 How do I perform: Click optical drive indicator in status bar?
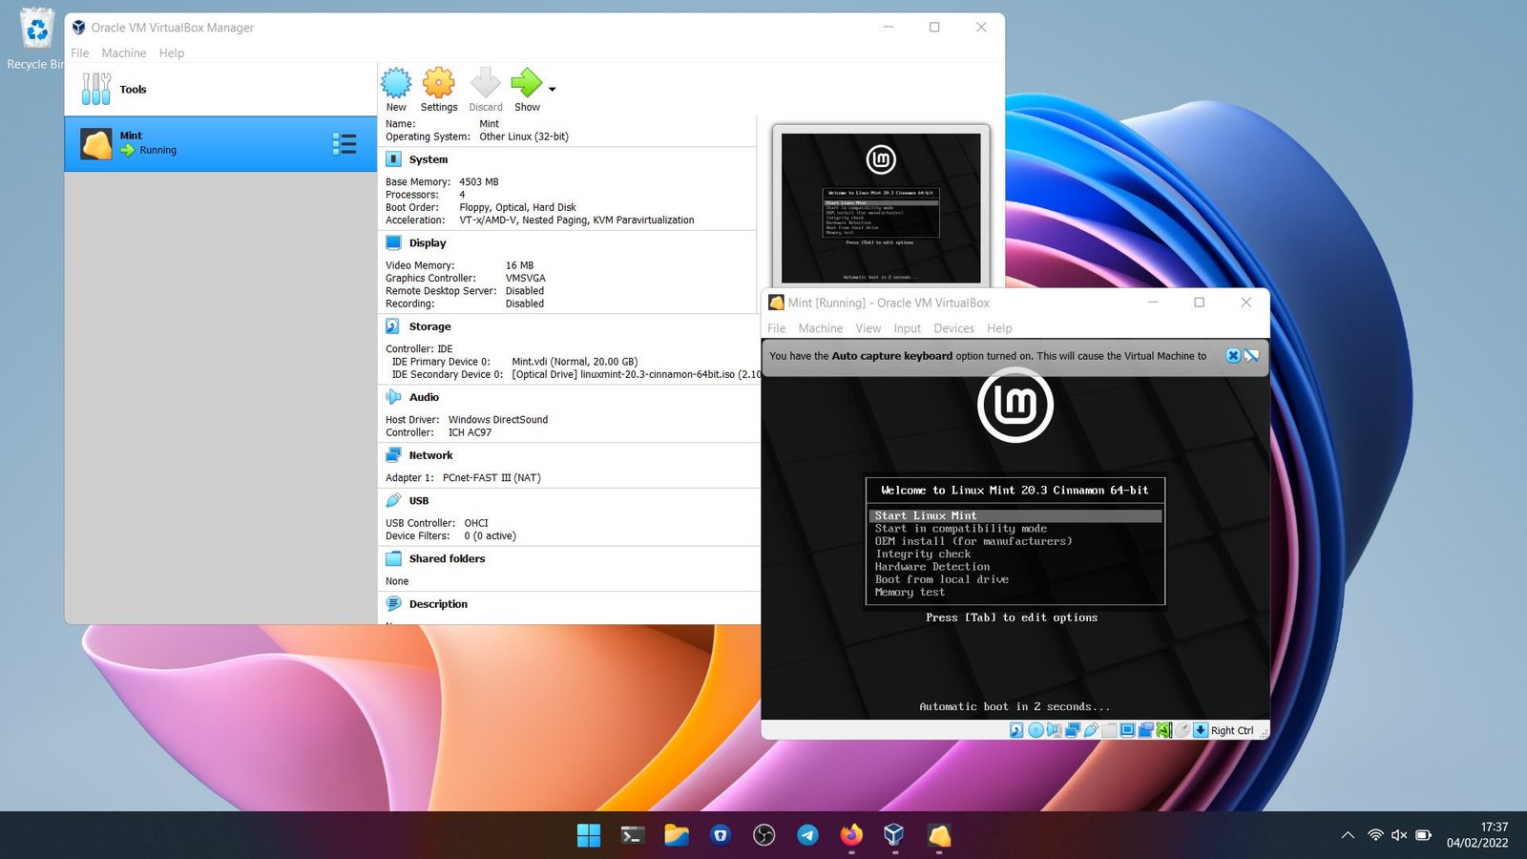point(1035,730)
